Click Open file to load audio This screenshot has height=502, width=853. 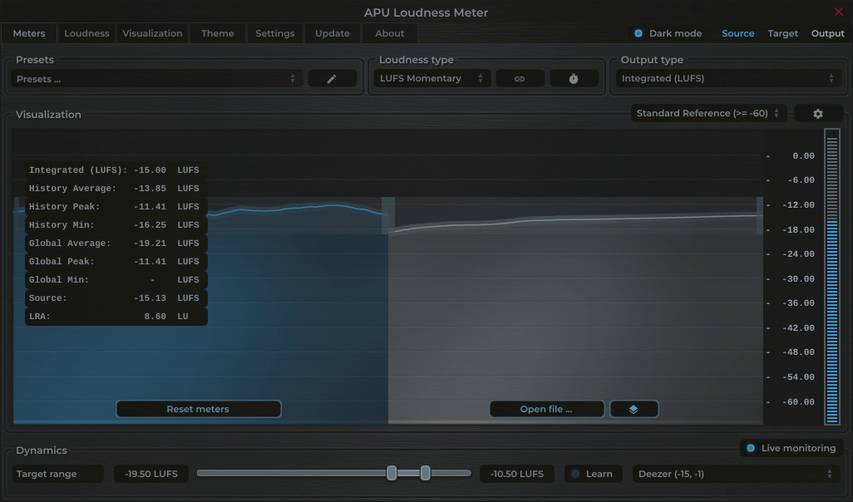(x=546, y=408)
